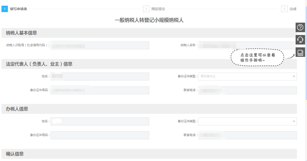Image resolution: width=307 pixels, height=161 pixels.
Task: Expand legal representative 身份证件类型 dropdown
Action: pos(248,76)
